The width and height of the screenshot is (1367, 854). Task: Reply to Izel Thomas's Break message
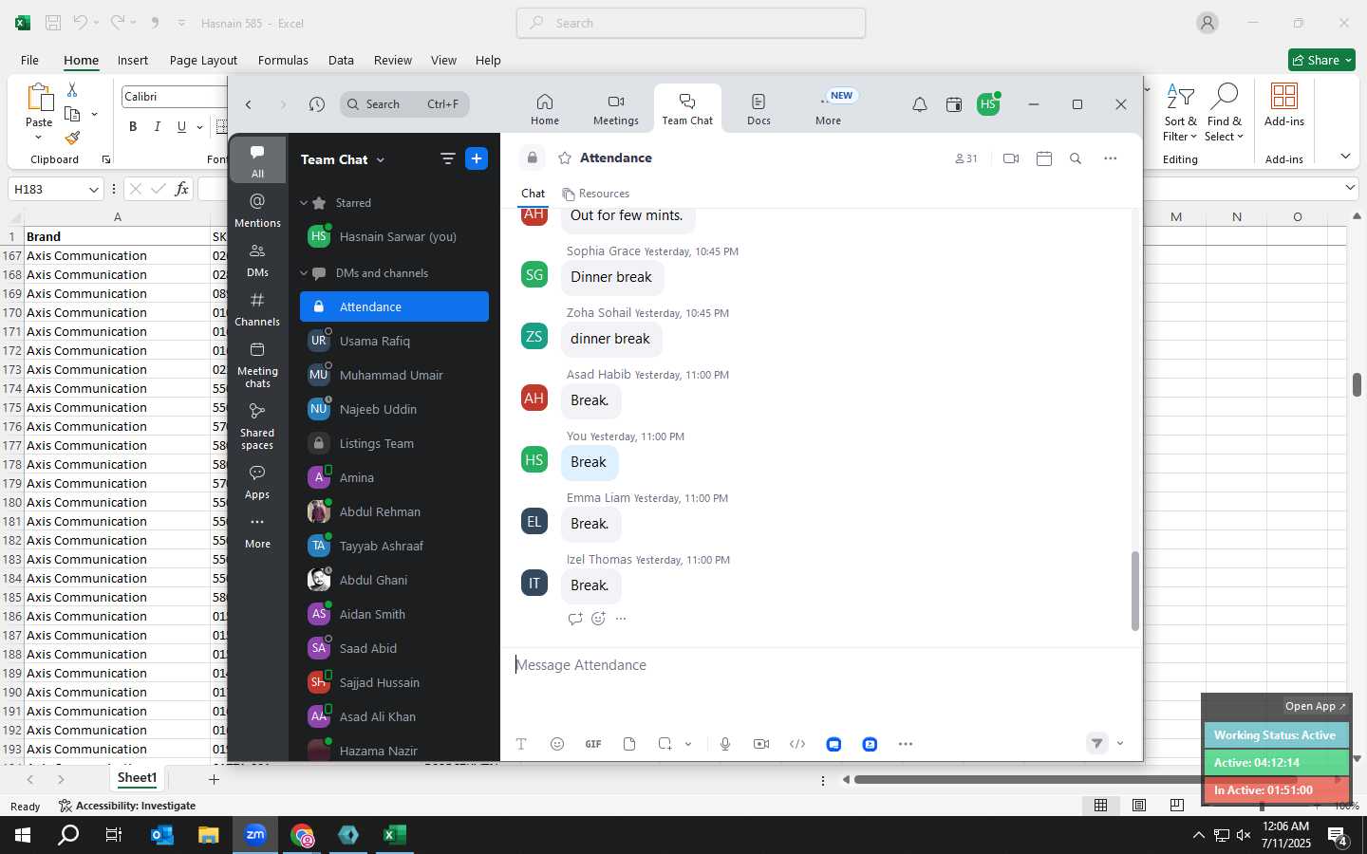click(575, 619)
